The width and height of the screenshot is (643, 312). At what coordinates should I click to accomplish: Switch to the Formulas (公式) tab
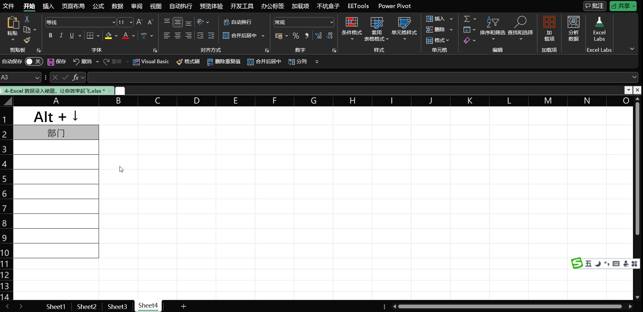pos(98,6)
